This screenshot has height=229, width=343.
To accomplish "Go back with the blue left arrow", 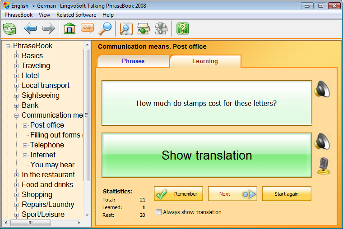I will point(31,28).
